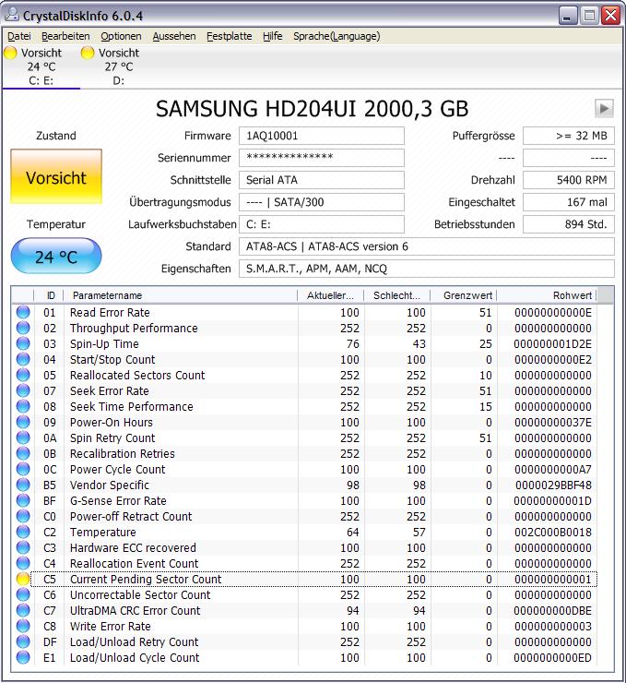The width and height of the screenshot is (626, 683).
Task: Click the yellow warning icon for Current Pending Sector Count
Action: coord(23,579)
